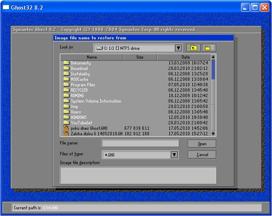The height and width of the screenshot is (216, 272).
Task: Cancel the restore file dialog
Action: (202, 154)
